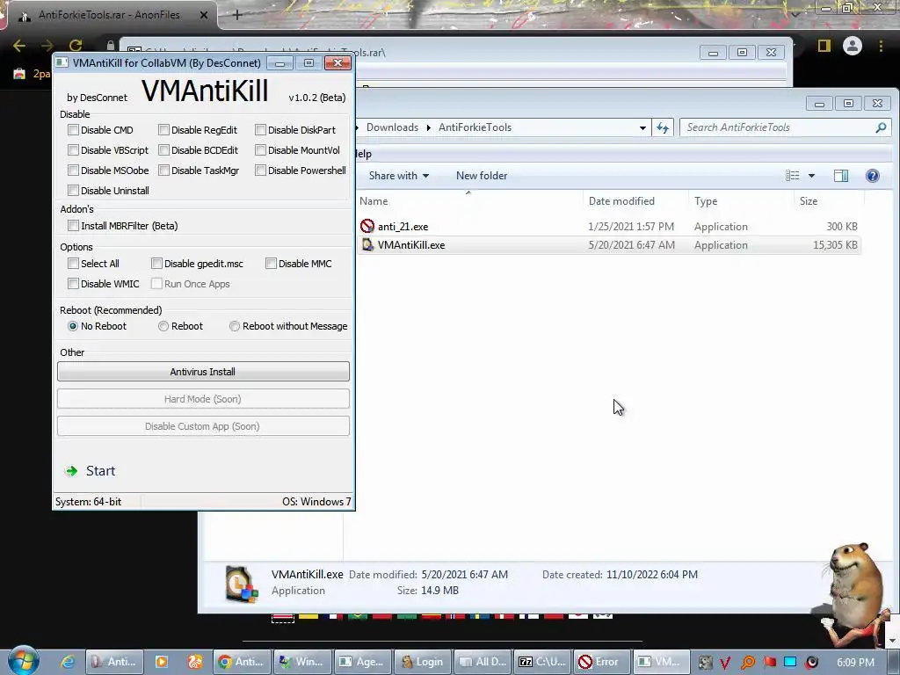Reload the page in Chrome
Image resolution: width=900 pixels, height=675 pixels.
[76, 46]
